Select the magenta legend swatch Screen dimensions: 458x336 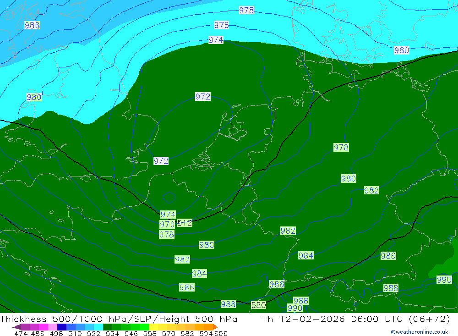point(44,327)
